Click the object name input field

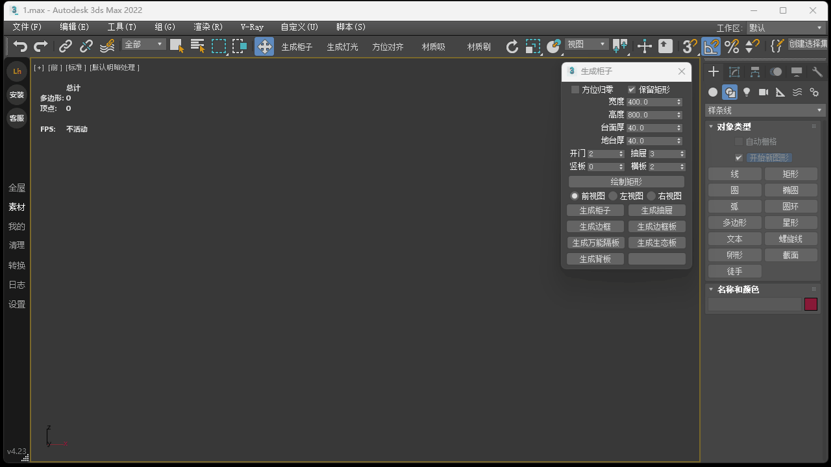(755, 304)
